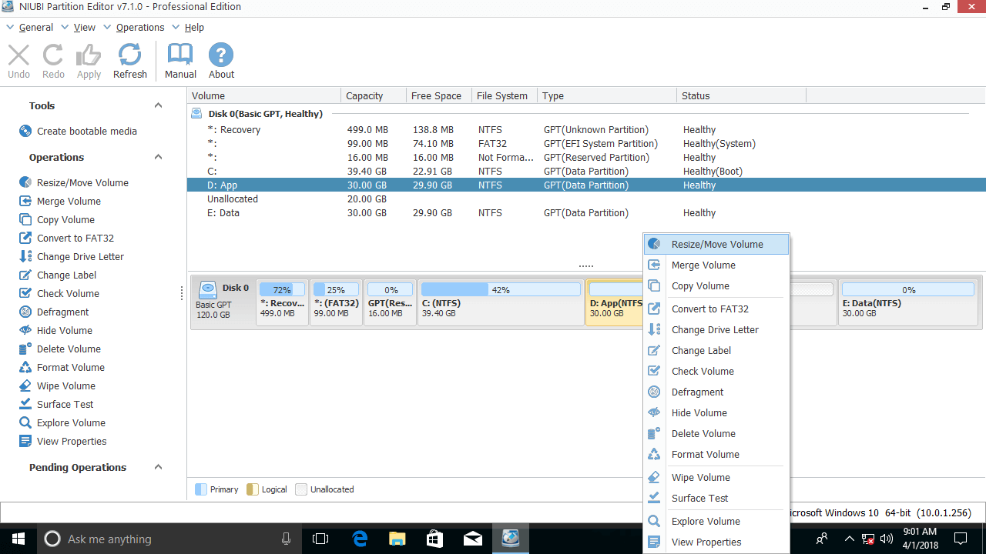This screenshot has width=986, height=554.
Task: Select the "Unallocated" 20.00 GB row
Action: point(586,199)
